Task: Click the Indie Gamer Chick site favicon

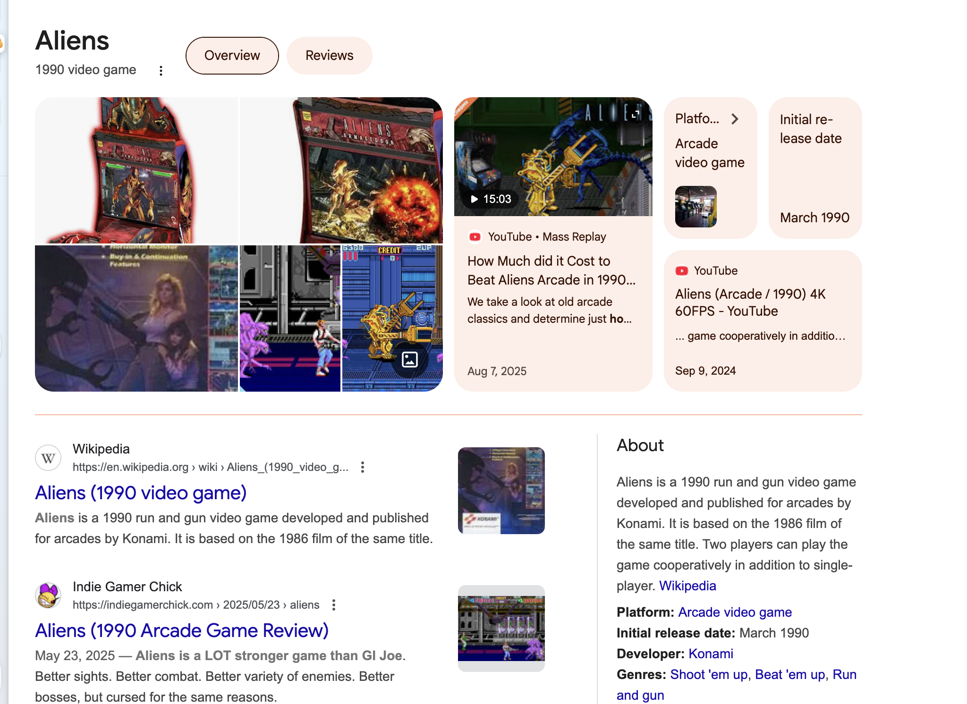Action: [48, 595]
